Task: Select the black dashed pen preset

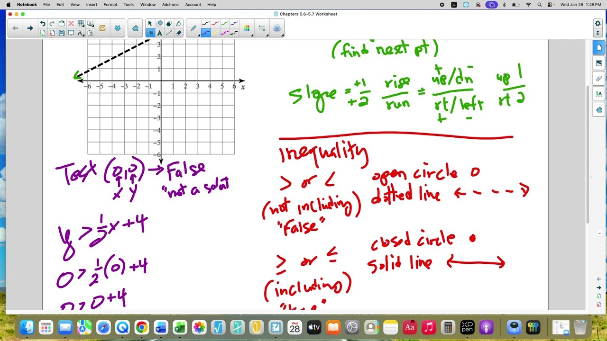Action: pos(234,33)
